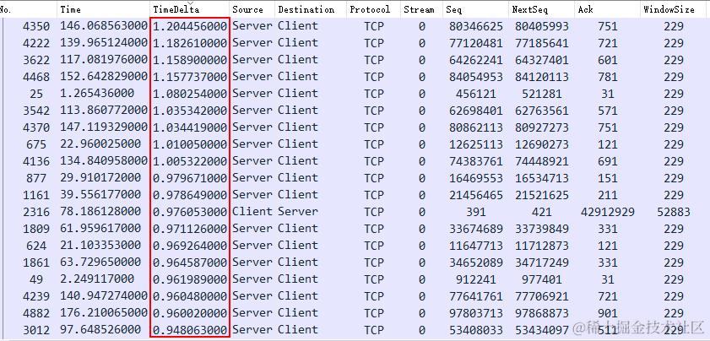710x341 pixels.
Task: Click sequence number 80346625
Action: click(x=476, y=27)
